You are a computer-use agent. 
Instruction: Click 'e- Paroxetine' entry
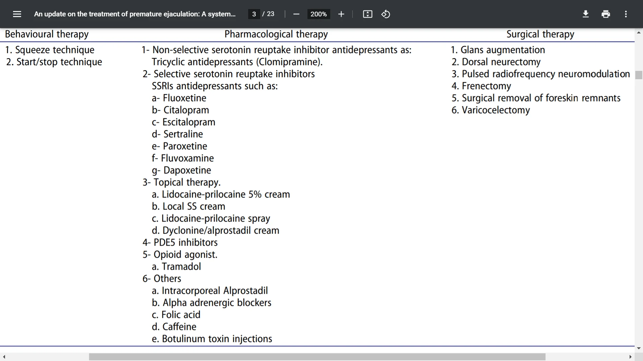pyautogui.click(x=180, y=146)
